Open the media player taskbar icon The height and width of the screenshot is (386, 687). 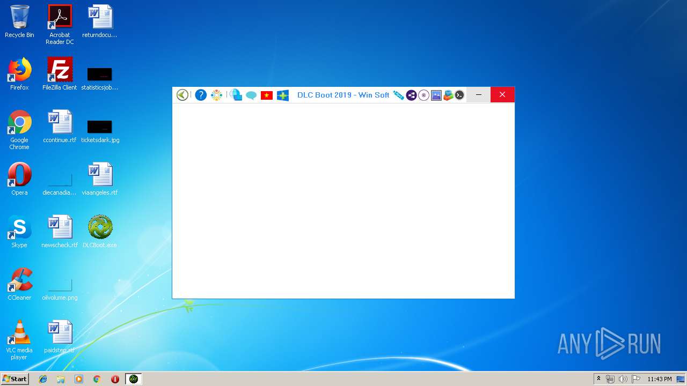pos(79,379)
